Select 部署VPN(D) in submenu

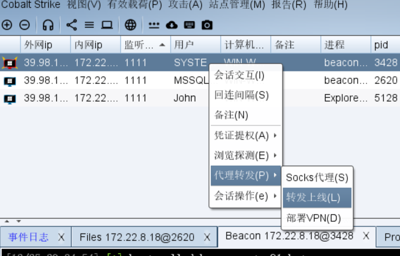coord(317,218)
